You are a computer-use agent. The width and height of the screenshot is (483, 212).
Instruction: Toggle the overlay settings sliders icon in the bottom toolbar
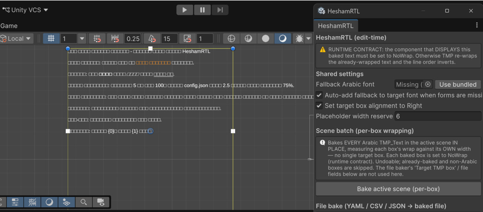pyautogui.click(x=15, y=202)
